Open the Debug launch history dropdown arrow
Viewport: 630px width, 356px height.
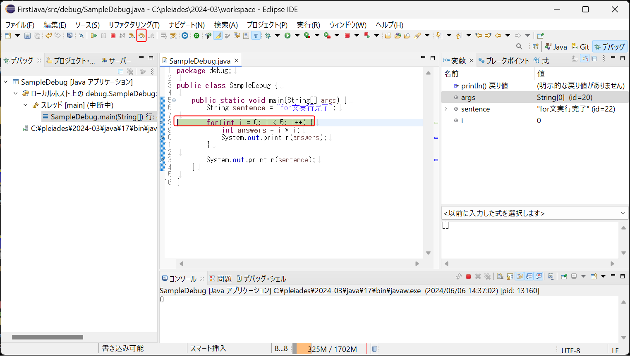[x=277, y=36]
